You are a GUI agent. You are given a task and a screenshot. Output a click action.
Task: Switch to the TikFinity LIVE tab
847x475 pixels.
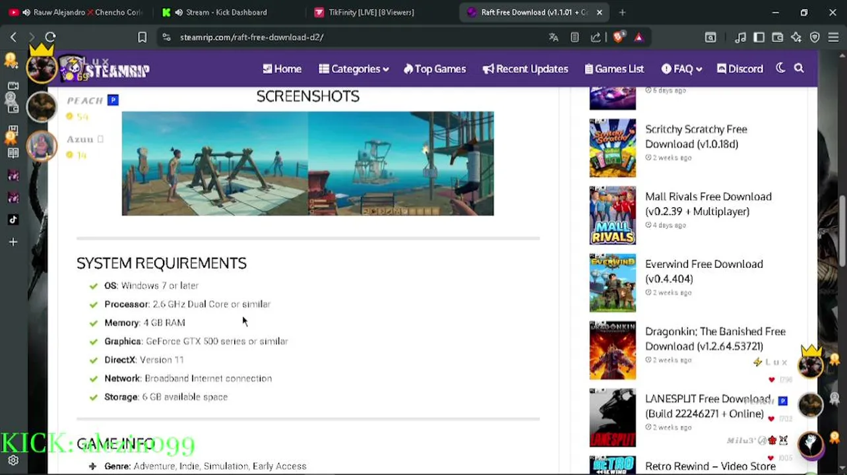click(371, 12)
